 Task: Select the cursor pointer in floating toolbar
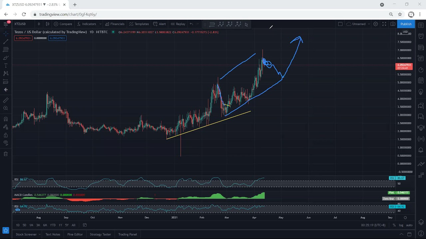pyautogui.click(x=246, y=24)
